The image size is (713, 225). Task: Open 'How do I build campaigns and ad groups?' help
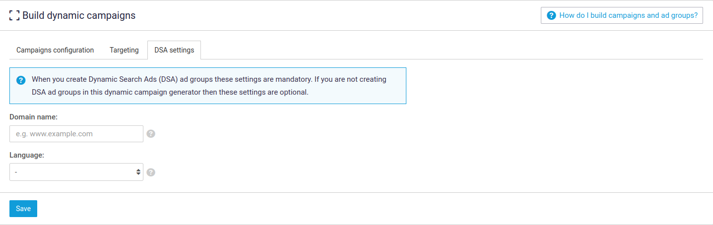click(x=622, y=15)
